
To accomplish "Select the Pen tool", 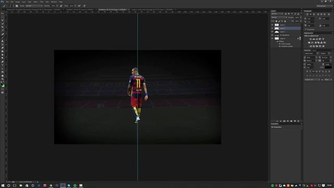I will click(x=3, y=62).
